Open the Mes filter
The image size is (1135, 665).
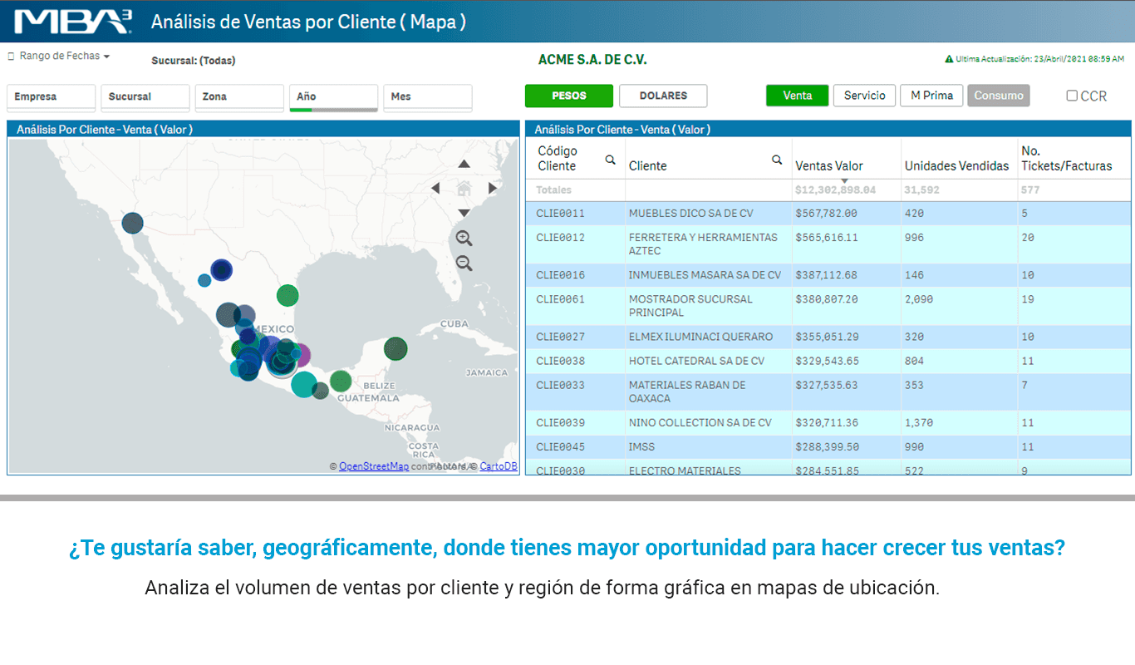coord(427,98)
